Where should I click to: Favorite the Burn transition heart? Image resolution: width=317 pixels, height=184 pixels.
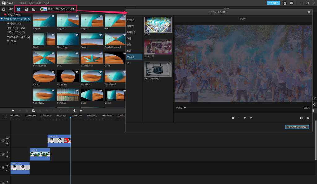click(77, 53)
